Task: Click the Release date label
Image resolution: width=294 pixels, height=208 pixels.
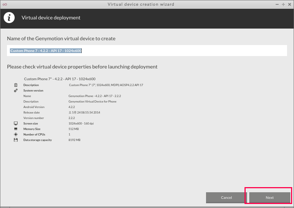Action: point(32,112)
